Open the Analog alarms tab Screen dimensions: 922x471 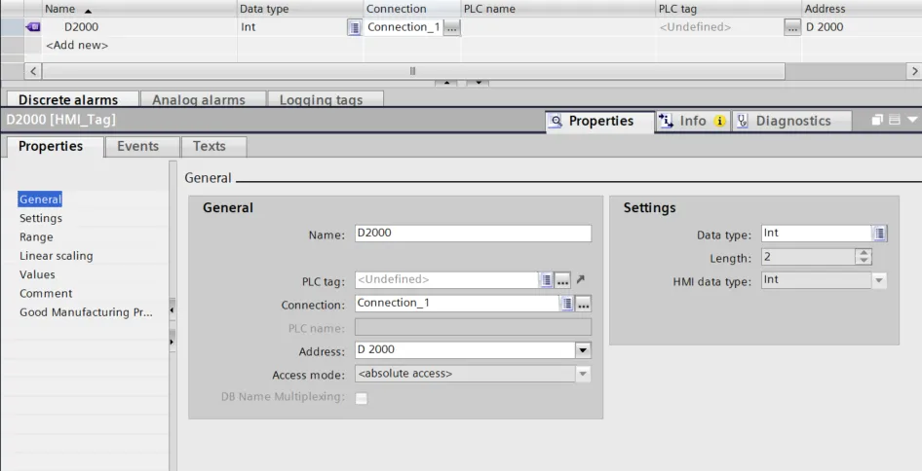(198, 99)
